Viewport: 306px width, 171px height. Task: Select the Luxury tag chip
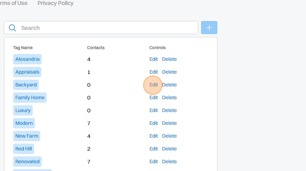point(23,110)
